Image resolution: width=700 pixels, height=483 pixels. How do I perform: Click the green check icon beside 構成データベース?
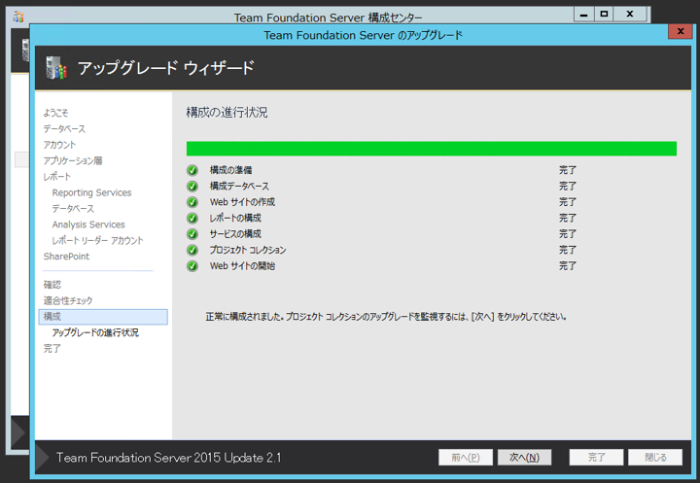pyautogui.click(x=192, y=187)
